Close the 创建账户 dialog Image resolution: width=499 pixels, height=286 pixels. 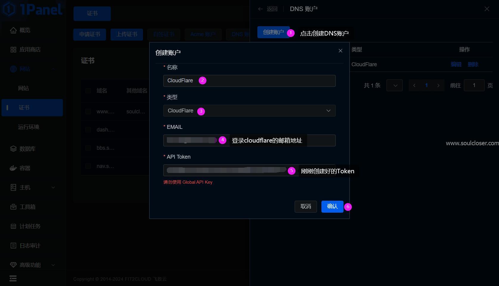(341, 51)
